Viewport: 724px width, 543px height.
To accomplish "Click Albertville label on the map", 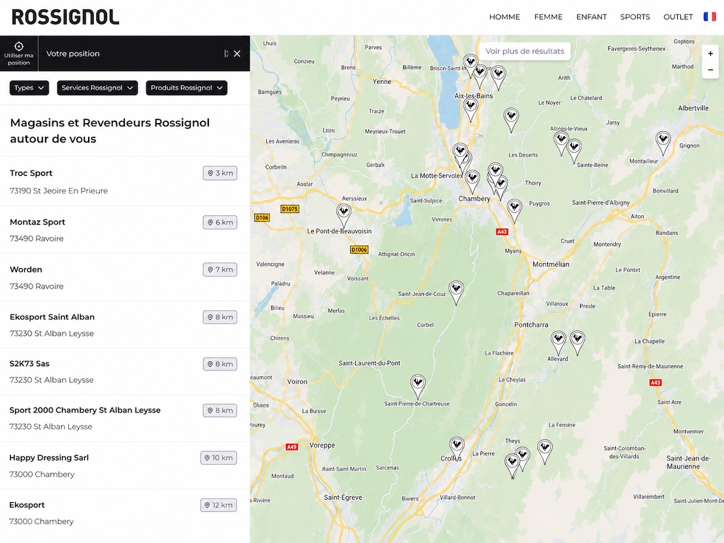I will (693, 108).
